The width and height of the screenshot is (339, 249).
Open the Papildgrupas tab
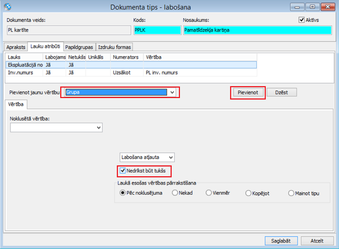coord(79,47)
